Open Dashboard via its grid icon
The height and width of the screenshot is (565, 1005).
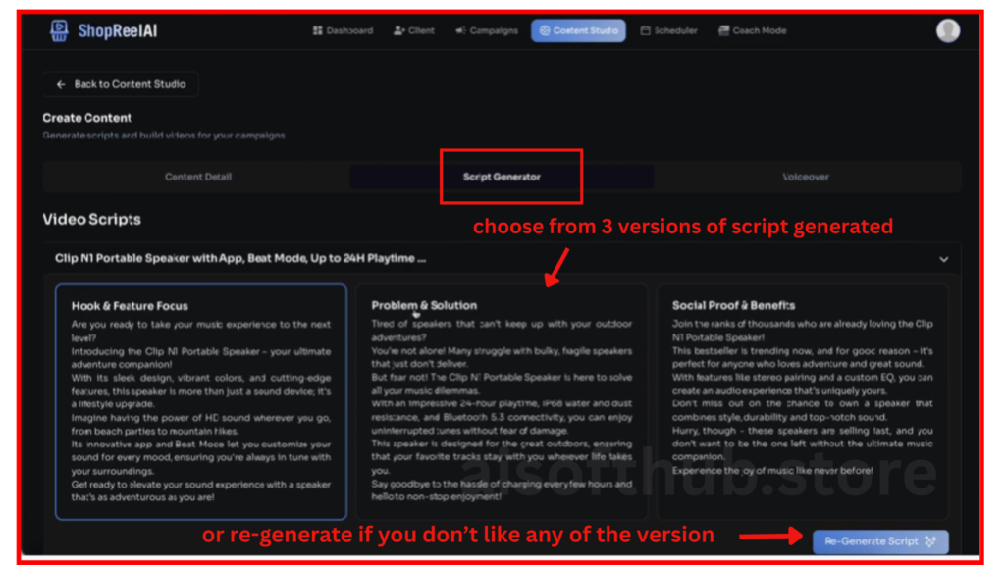coord(317,31)
